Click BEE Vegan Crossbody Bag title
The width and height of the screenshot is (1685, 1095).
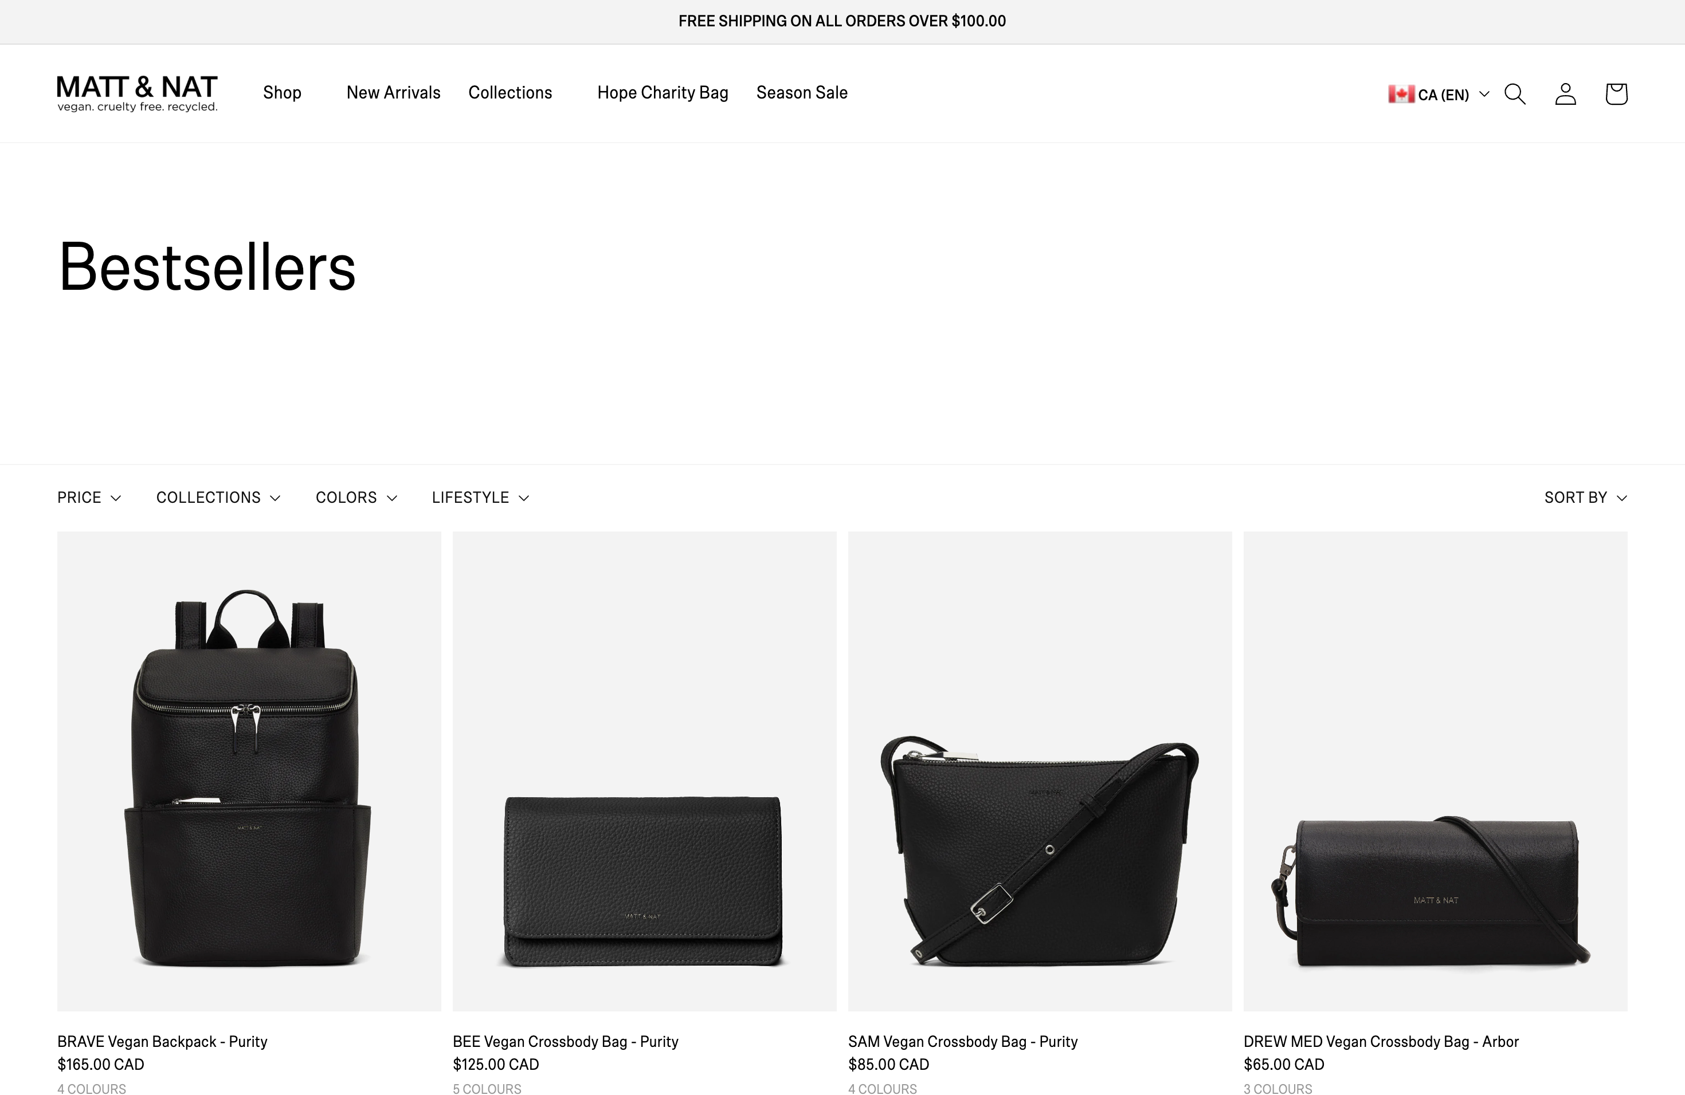click(566, 1041)
